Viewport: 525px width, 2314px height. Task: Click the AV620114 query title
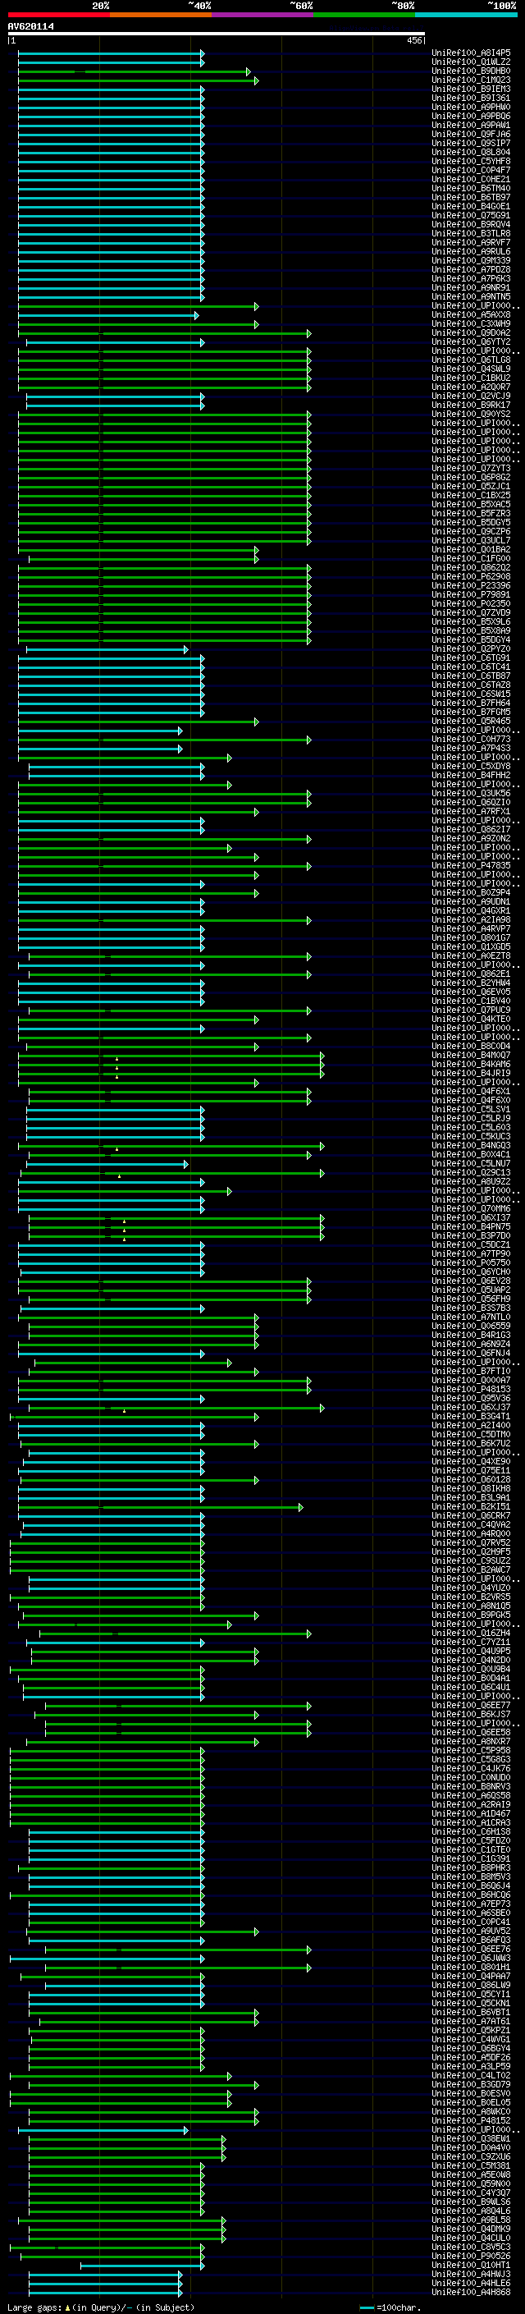pos(30,27)
